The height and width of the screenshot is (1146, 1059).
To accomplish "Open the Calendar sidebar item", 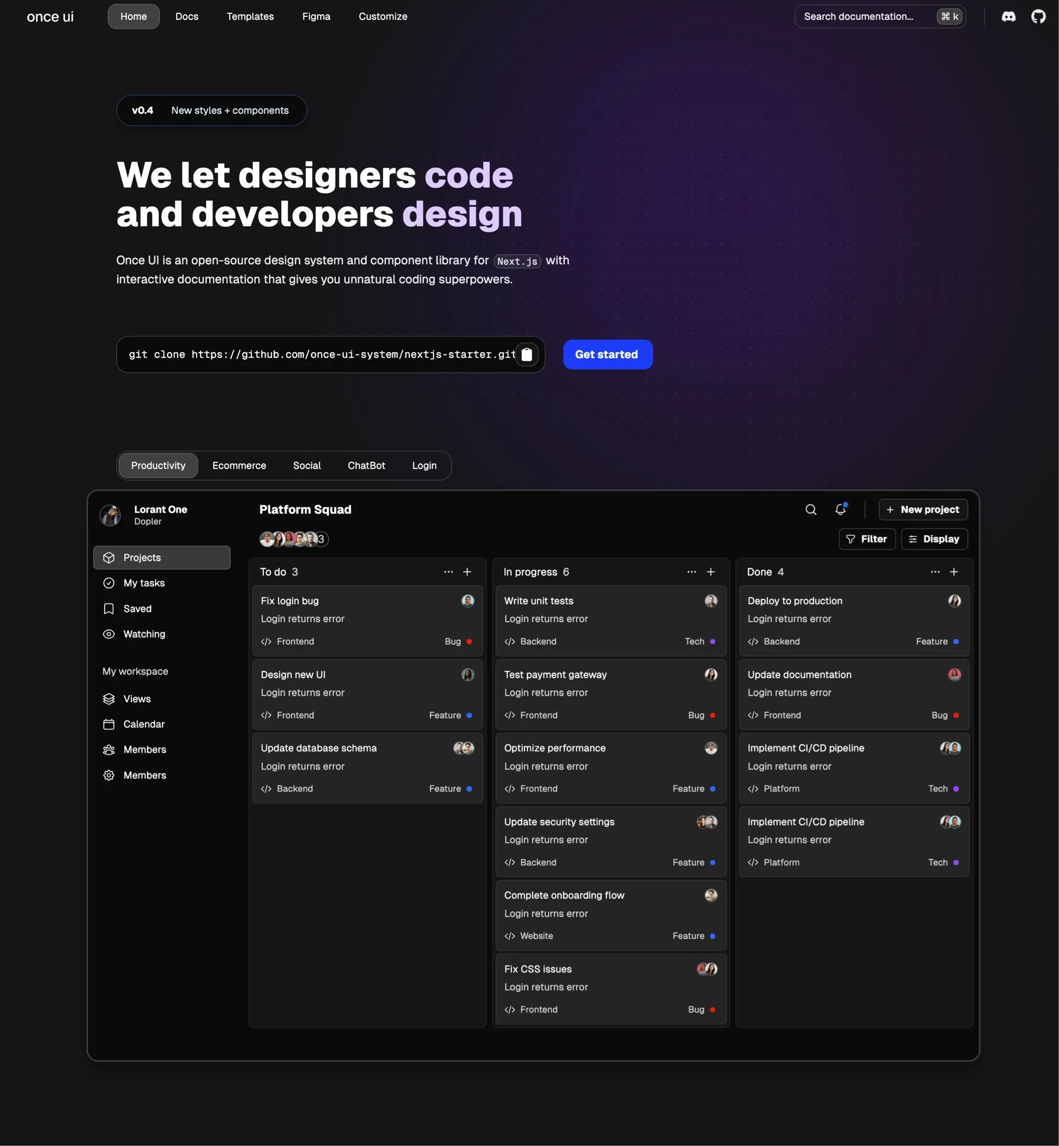I will click(143, 724).
